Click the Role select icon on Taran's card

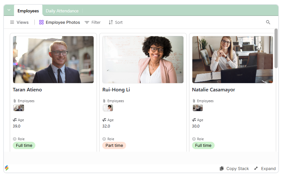pos(15,139)
